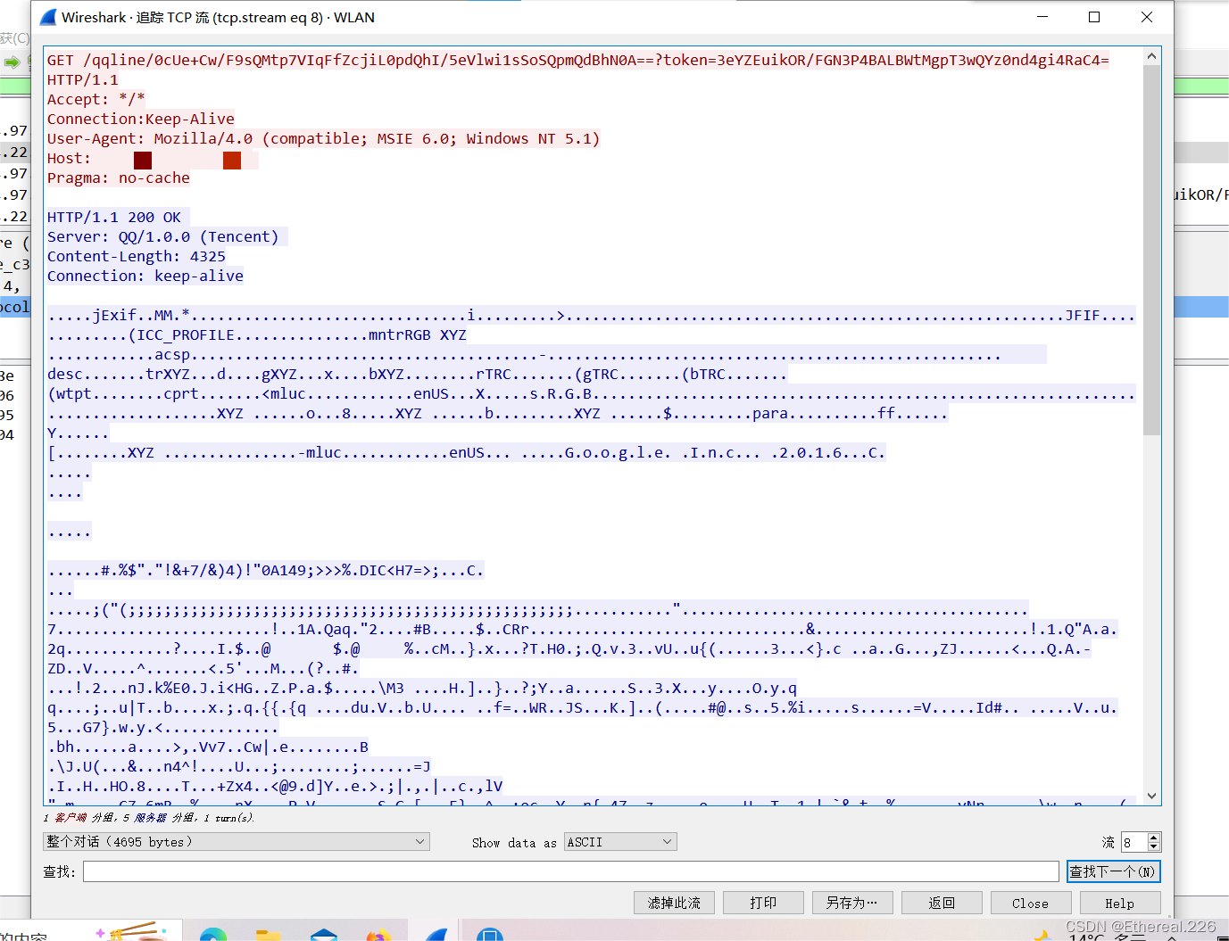Open the blue round app on taskbar
Image resolution: width=1229 pixels, height=941 pixels.
click(489, 934)
